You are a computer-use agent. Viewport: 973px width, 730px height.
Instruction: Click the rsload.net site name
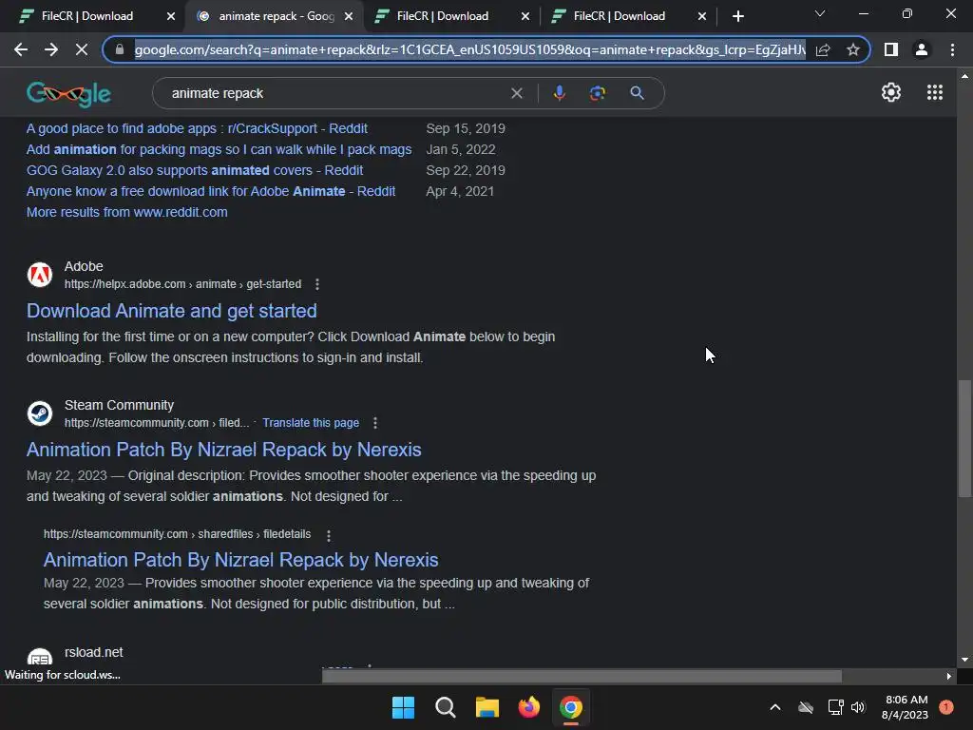coord(94,652)
